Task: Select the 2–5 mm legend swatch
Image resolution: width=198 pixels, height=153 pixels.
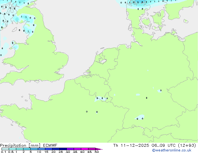Action: click(x=27, y=149)
